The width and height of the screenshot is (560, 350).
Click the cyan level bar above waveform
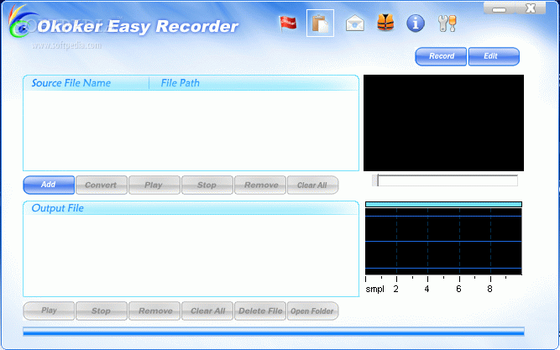pyautogui.click(x=443, y=204)
